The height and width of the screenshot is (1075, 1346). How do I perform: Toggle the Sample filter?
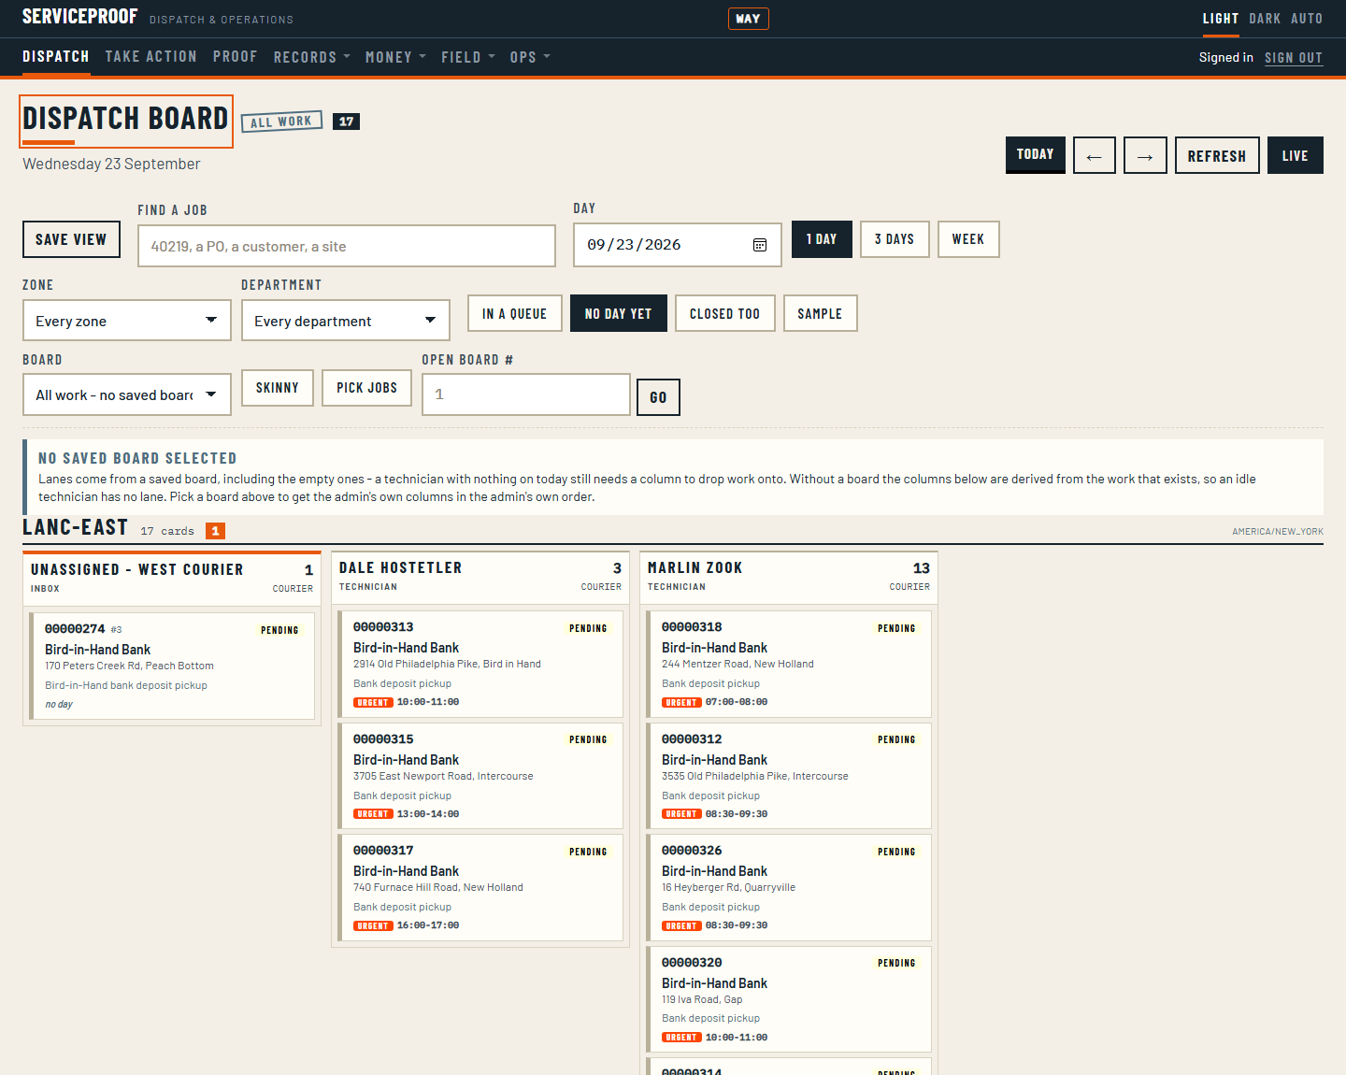tap(820, 313)
